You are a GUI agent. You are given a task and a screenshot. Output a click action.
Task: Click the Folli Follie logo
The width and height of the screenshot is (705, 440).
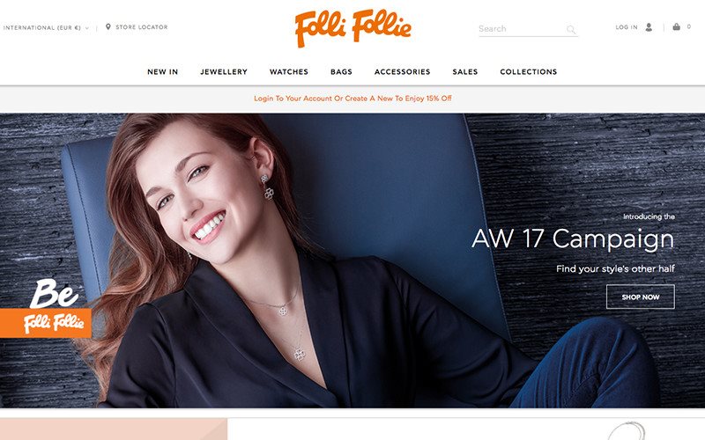point(353,28)
